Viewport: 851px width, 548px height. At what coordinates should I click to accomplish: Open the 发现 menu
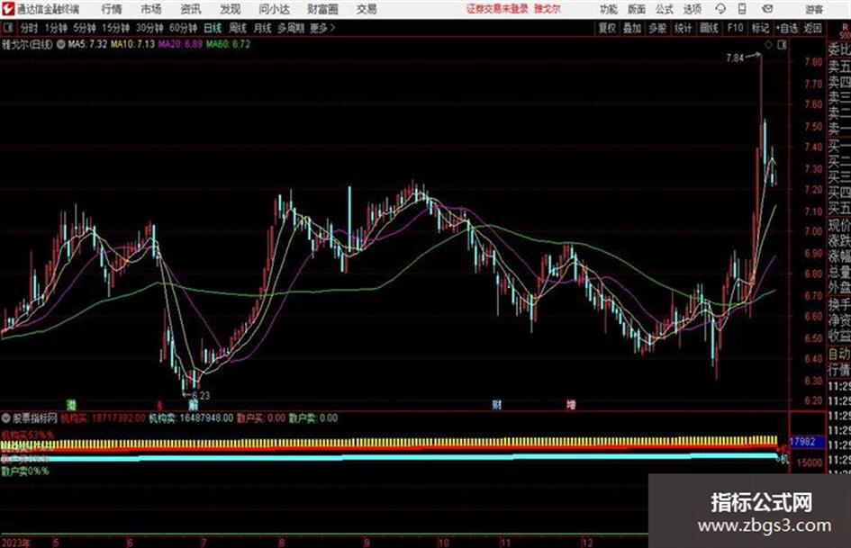(x=231, y=9)
